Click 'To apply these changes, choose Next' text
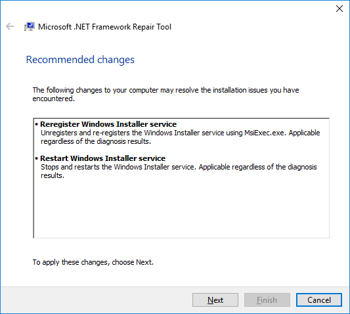 [x=93, y=262]
